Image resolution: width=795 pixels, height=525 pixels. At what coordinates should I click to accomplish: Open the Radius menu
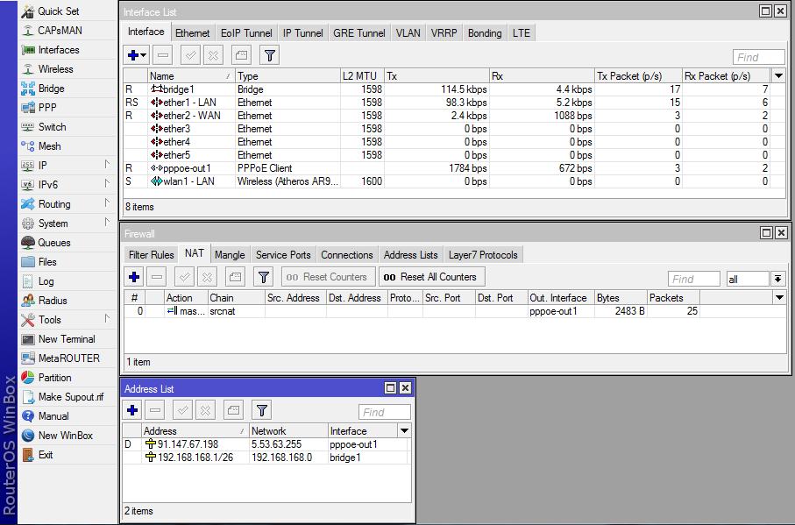point(67,301)
